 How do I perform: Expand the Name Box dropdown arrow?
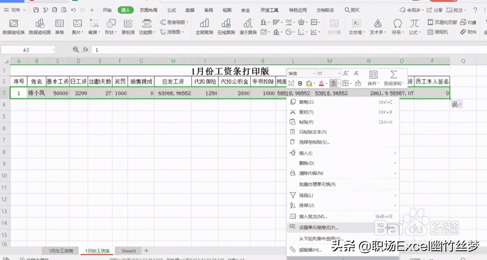[x=53, y=50]
